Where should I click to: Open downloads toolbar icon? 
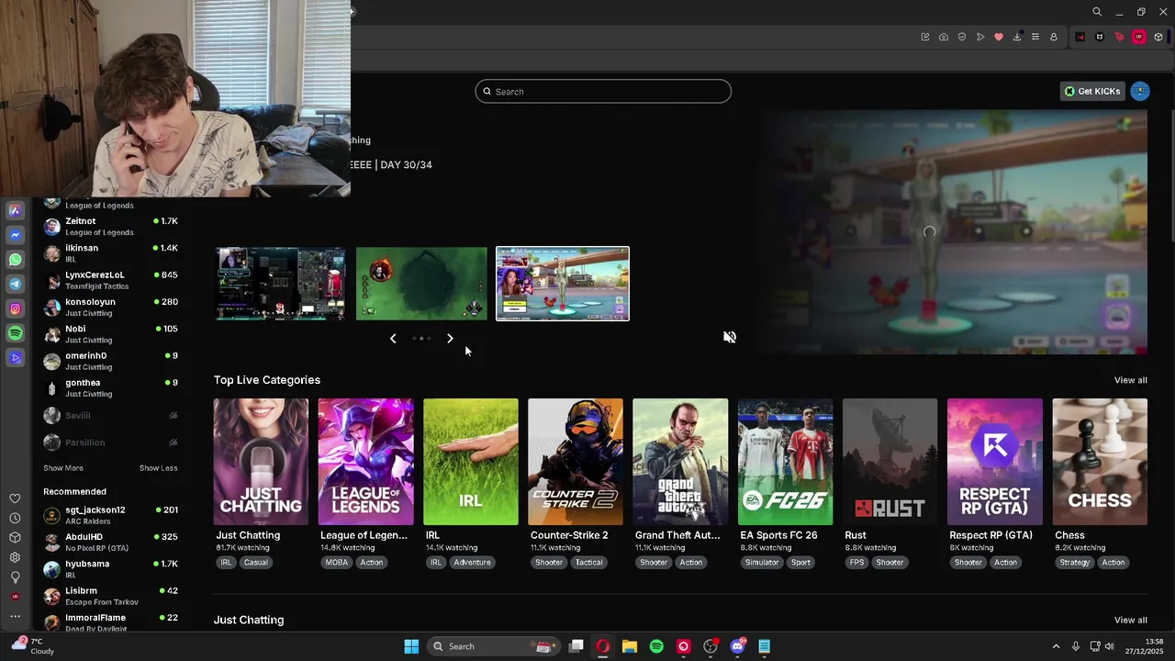[1017, 37]
